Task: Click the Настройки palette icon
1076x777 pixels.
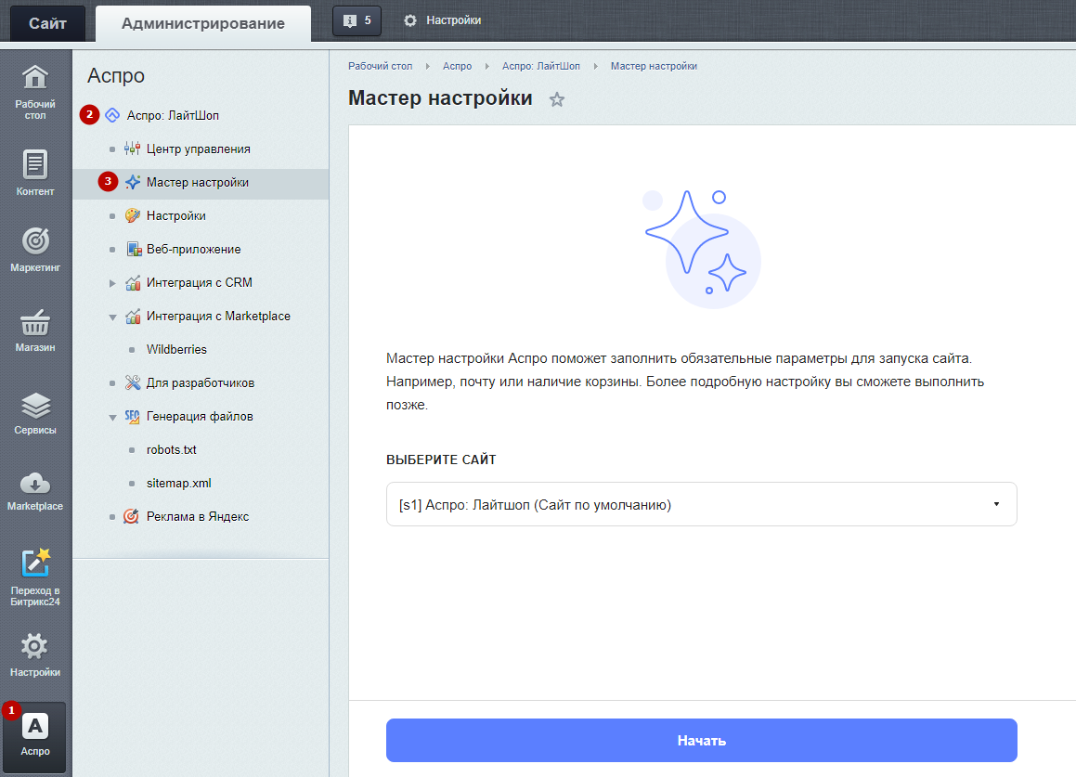Action: tap(133, 215)
